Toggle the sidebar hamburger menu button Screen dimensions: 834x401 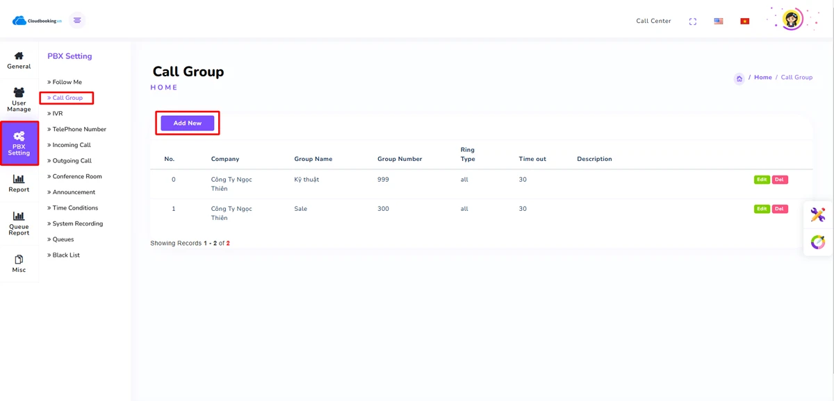(x=77, y=21)
